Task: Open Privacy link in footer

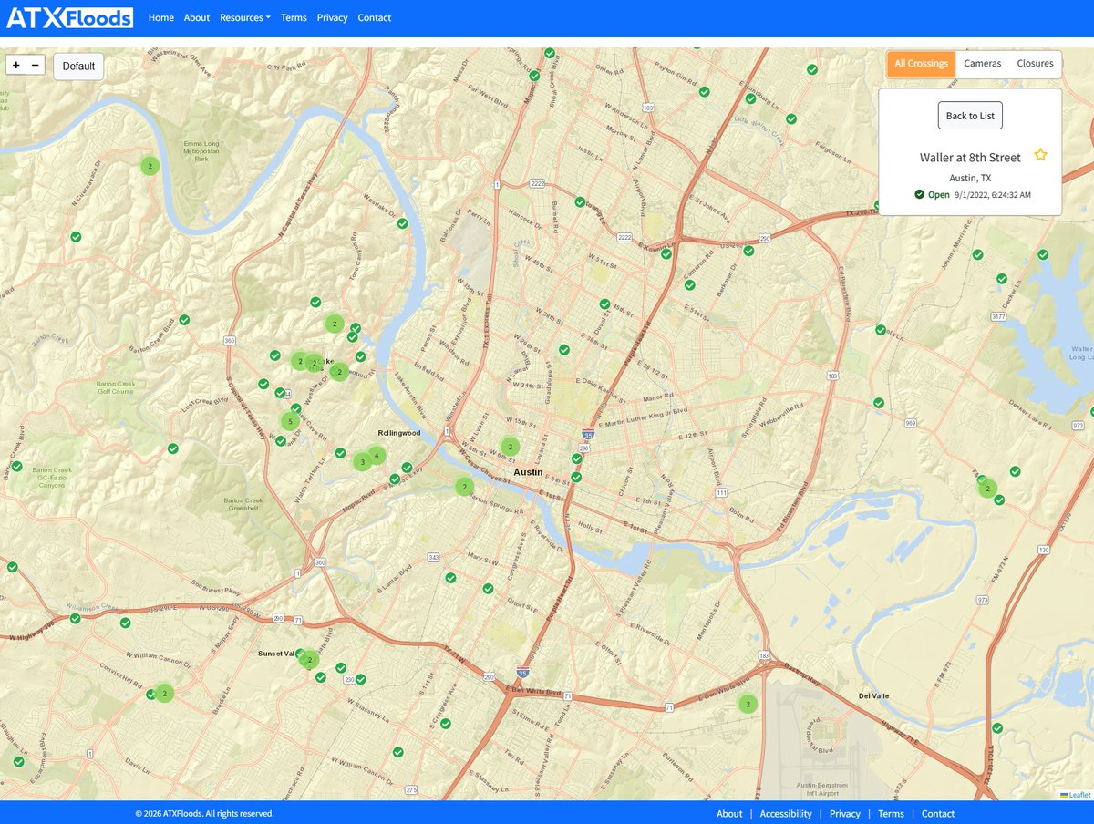Action: click(845, 814)
